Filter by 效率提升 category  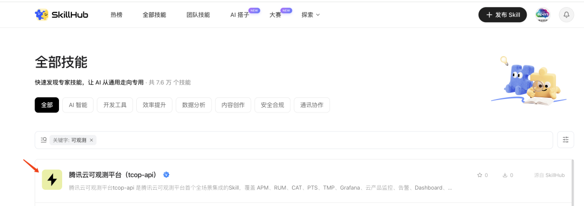pyautogui.click(x=154, y=105)
